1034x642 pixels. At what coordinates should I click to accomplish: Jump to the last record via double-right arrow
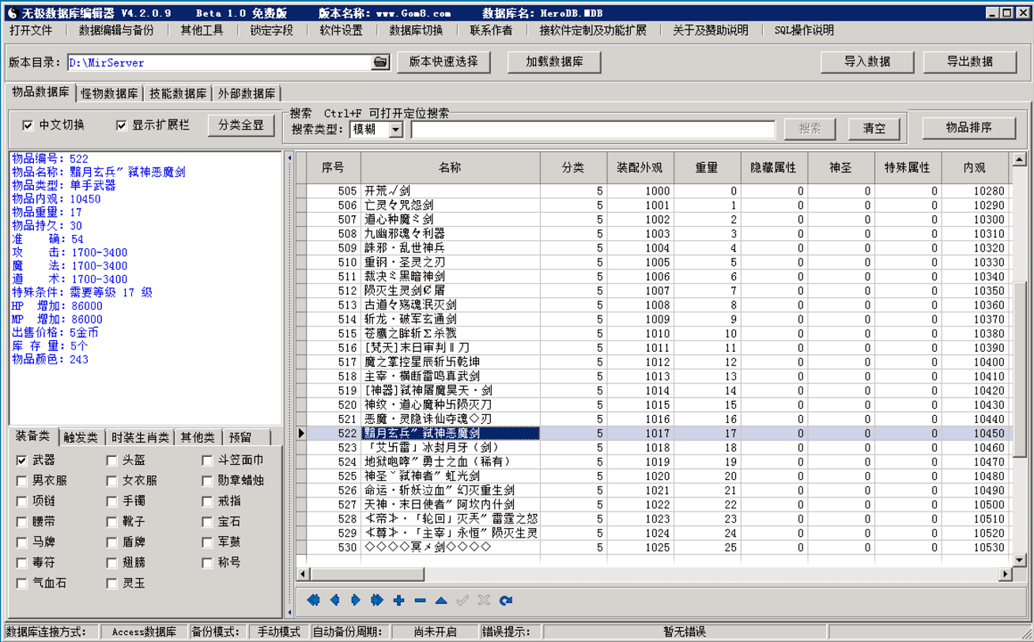(377, 601)
